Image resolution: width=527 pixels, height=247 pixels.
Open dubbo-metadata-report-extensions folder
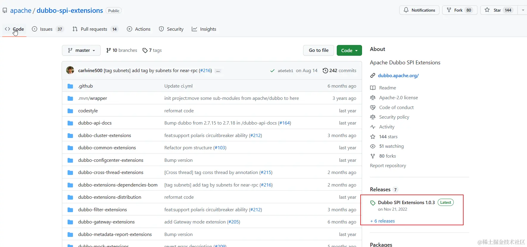coord(115,234)
